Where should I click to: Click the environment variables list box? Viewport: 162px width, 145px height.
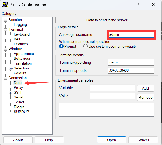(x=107, y=110)
